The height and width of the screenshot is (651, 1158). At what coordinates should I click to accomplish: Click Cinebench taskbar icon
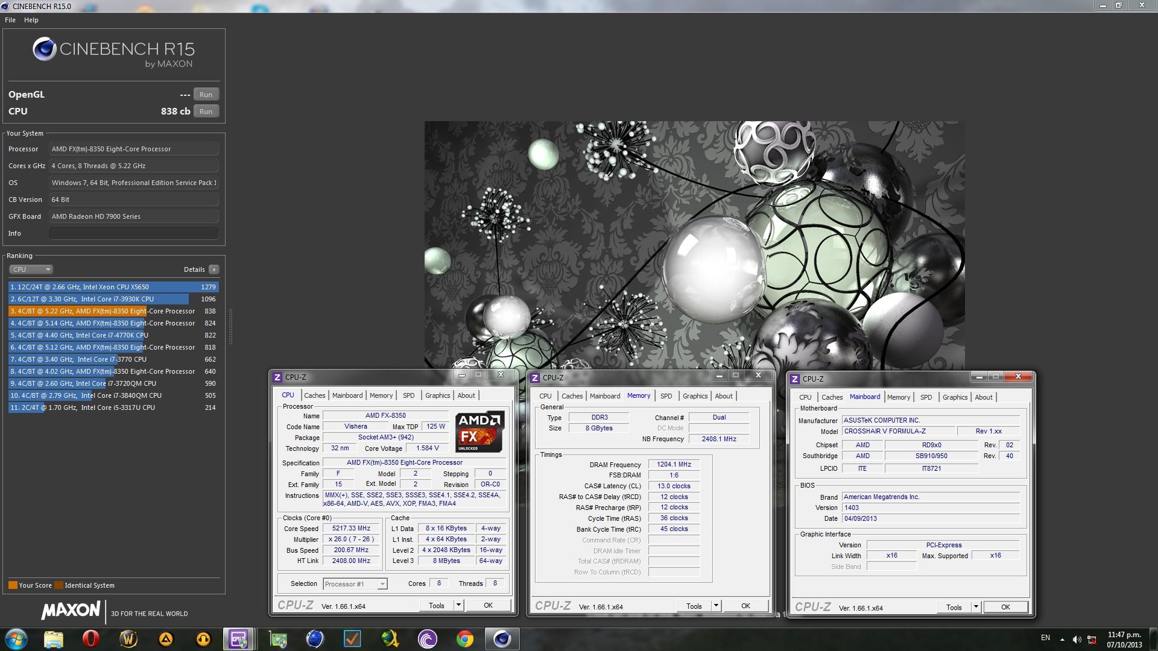pyautogui.click(x=502, y=639)
